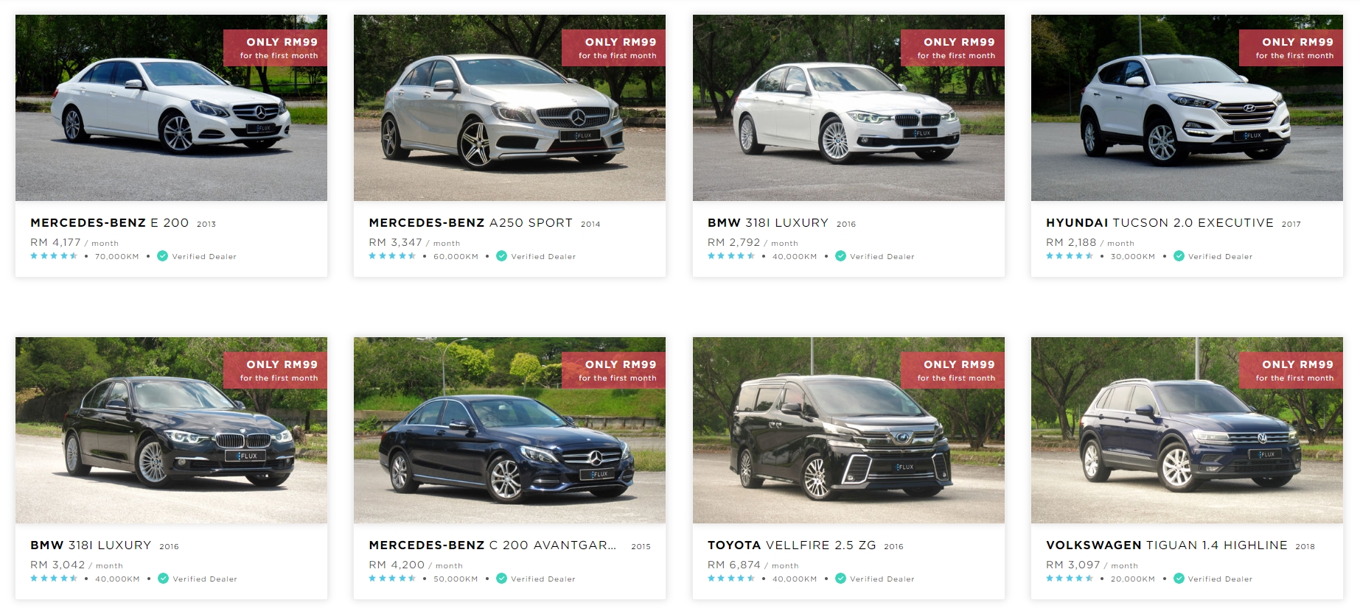Click star rating of black BMW 318i Luxury
The image size is (1360, 611).
click(x=54, y=579)
